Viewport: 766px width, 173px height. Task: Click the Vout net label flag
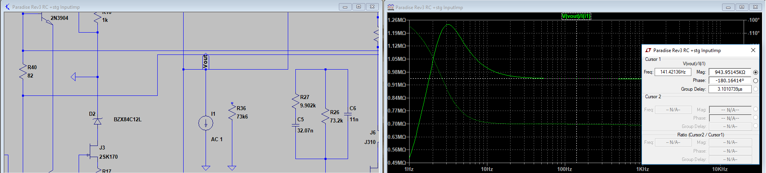[x=206, y=61]
